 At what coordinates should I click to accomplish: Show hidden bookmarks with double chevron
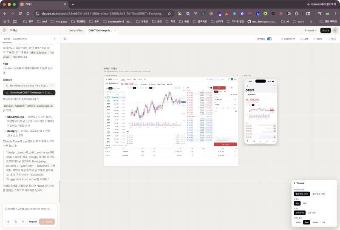tap(311, 22)
